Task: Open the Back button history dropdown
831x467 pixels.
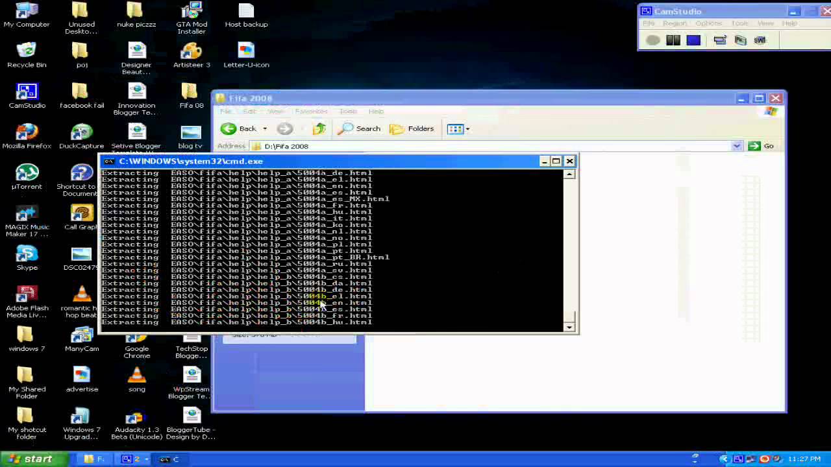Action: 264,128
